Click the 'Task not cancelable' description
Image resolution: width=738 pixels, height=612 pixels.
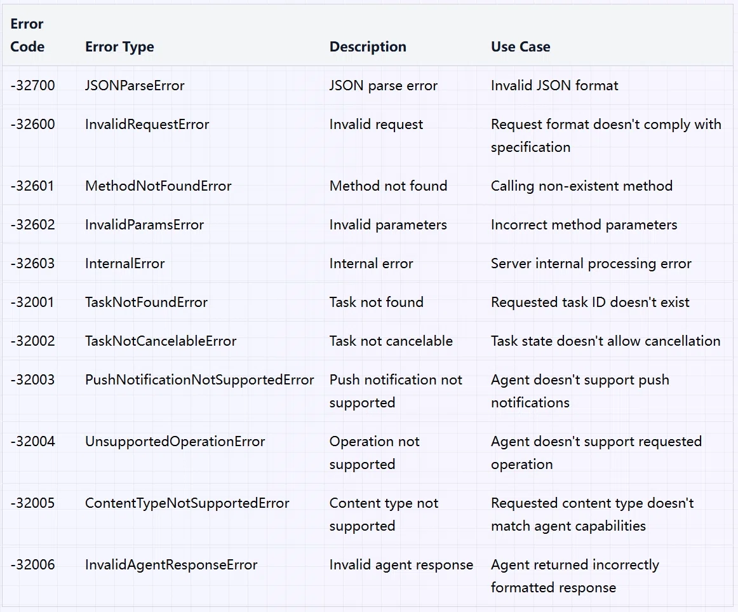391,341
